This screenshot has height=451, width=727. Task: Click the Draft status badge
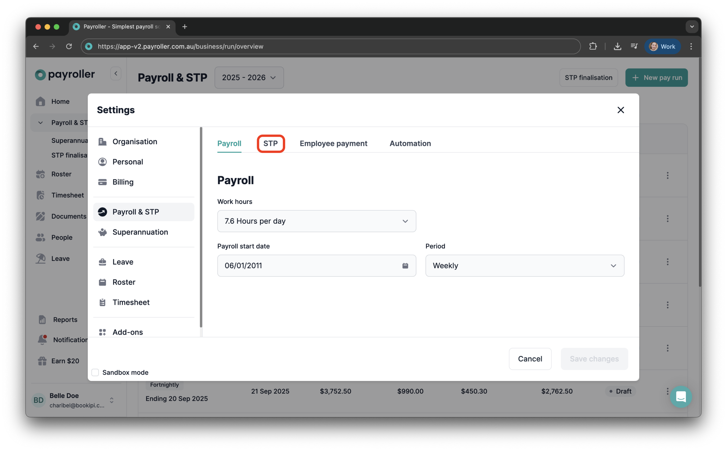click(620, 391)
